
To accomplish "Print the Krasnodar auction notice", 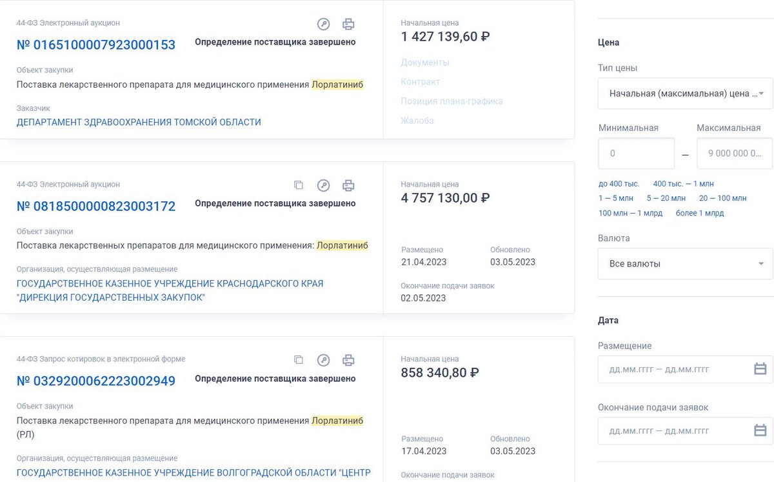I will pyautogui.click(x=348, y=185).
